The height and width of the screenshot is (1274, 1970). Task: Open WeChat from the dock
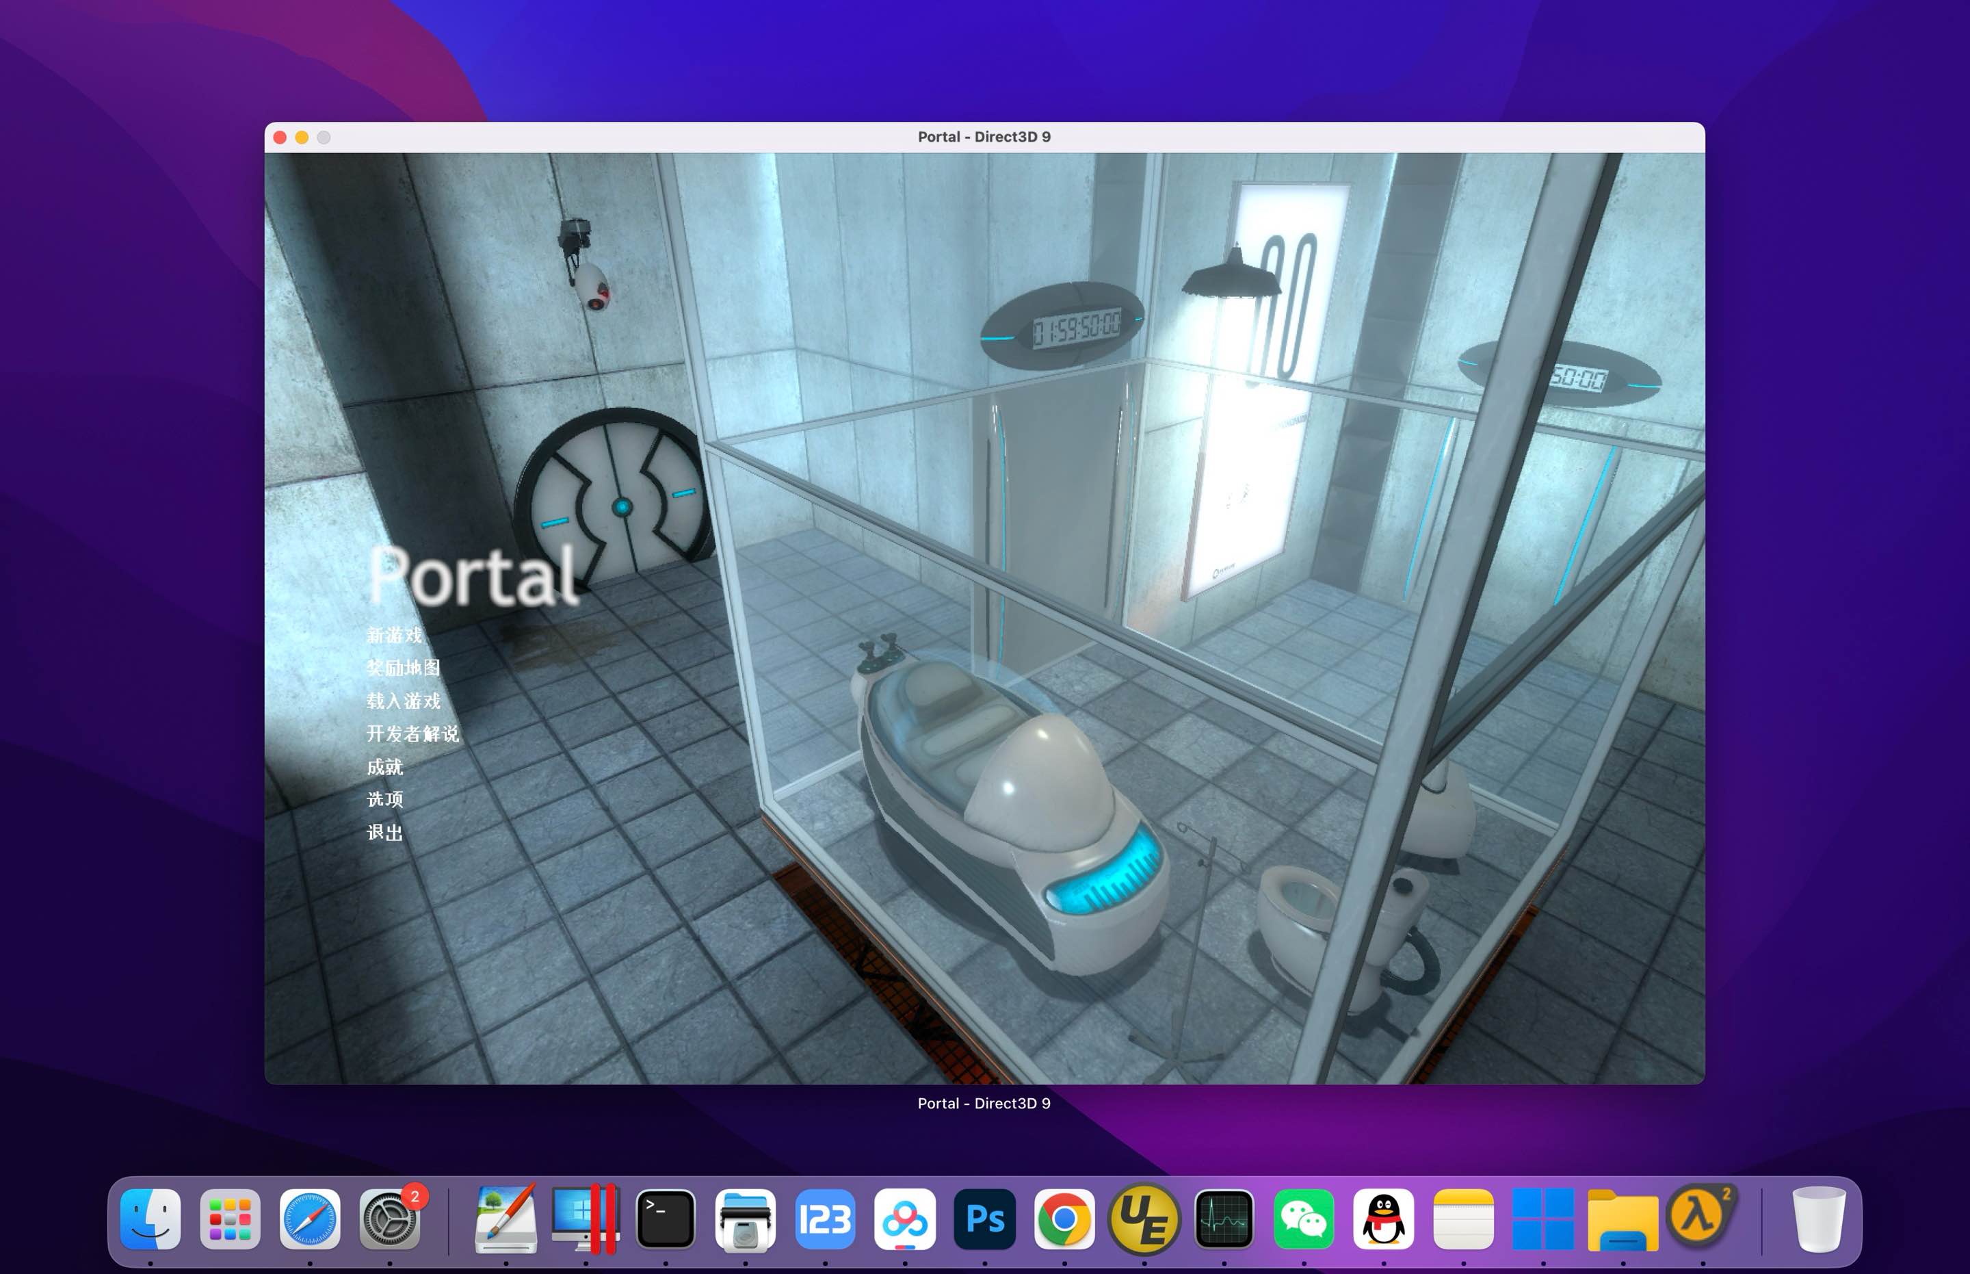coord(1303,1219)
